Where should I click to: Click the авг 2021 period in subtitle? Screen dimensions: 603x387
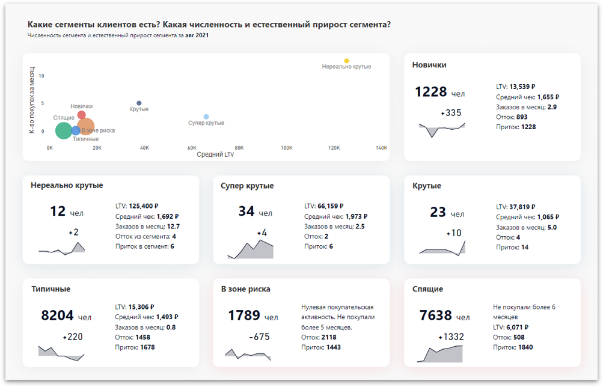(197, 35)
